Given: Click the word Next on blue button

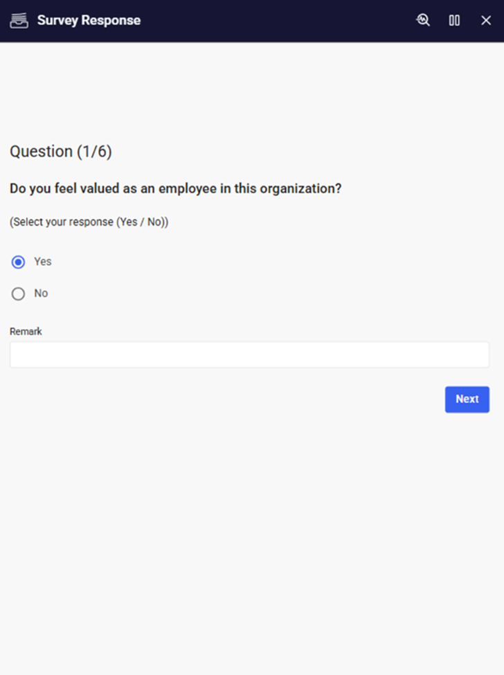Looking at the screenshot, I should [x=467, y=399].
